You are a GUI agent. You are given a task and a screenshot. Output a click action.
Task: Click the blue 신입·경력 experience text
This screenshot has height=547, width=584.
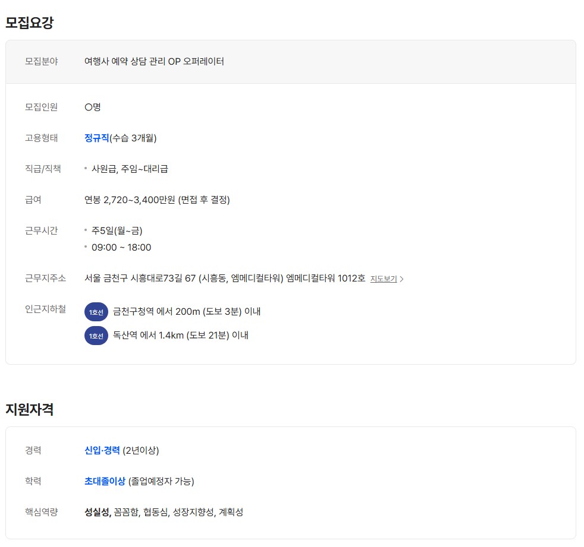pyautogui.click(x=102, y=450)
